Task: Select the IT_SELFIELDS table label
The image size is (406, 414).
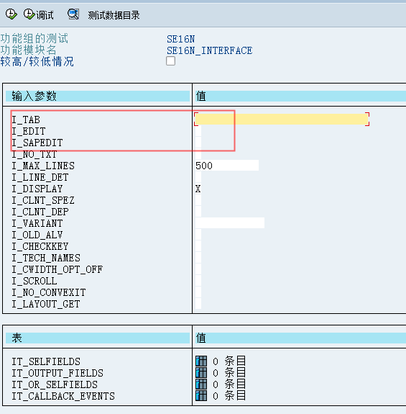Action: coord(46,361)
